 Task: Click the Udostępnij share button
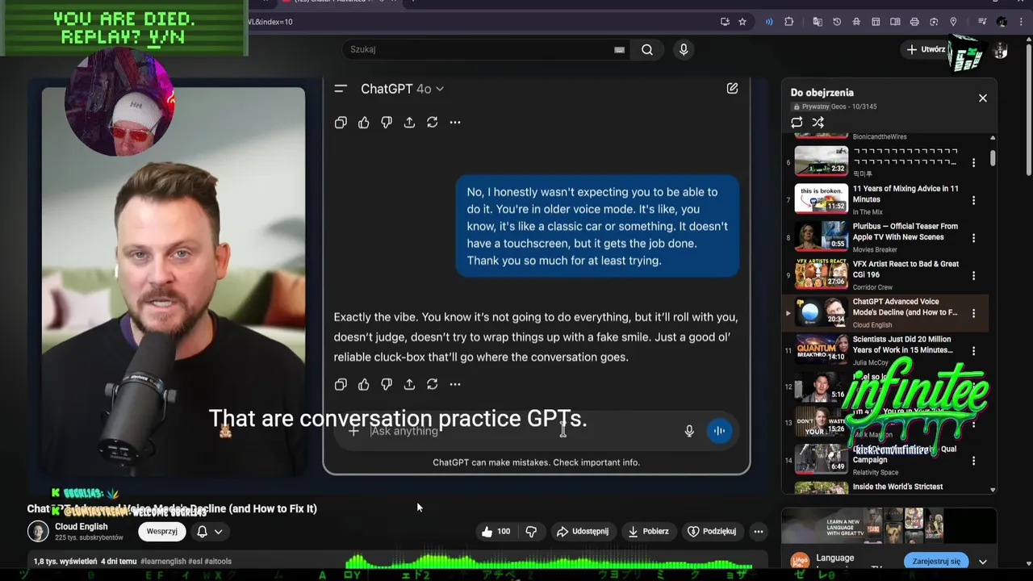pos(582,531)
